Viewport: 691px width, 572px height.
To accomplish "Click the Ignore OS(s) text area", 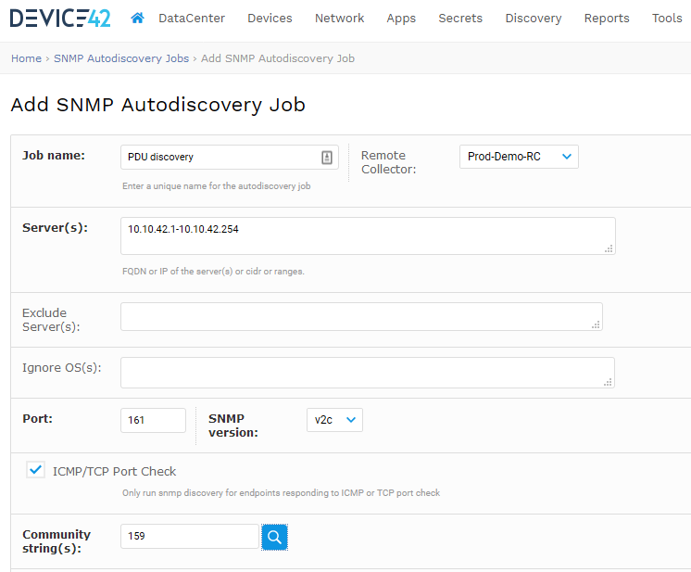I will click(368, 373).
